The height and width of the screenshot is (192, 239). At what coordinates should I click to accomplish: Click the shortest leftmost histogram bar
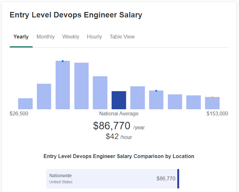click(25, 103)
